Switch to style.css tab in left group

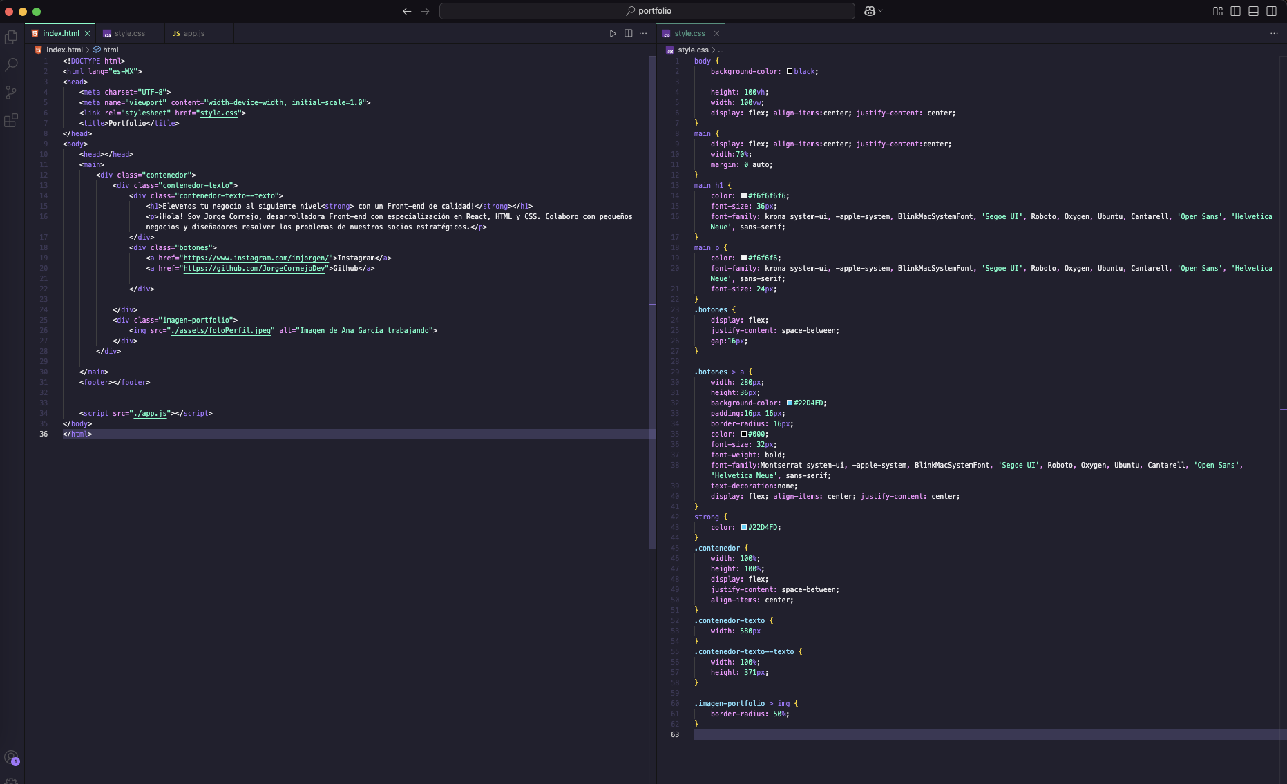point(130,33)
